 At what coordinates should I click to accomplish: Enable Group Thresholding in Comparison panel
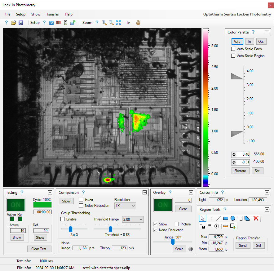pyautogui.click(x=62, y=219)
